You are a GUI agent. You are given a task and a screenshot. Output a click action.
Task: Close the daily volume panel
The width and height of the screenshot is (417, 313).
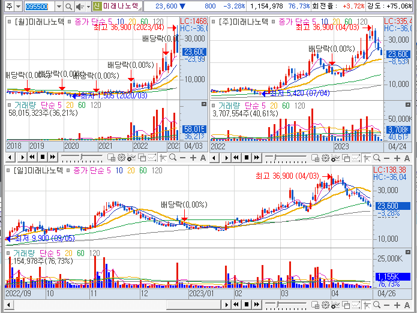point(407,252)
